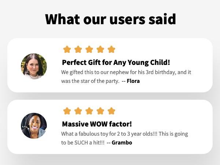Click the first star in Flora's review
Screen dimensions: 220x165
click(67, 49)
